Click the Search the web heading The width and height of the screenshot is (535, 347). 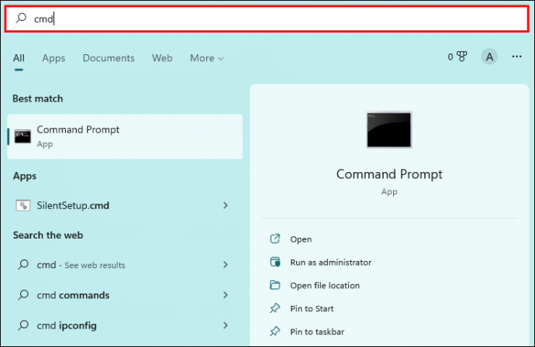[x=48, y=235]
